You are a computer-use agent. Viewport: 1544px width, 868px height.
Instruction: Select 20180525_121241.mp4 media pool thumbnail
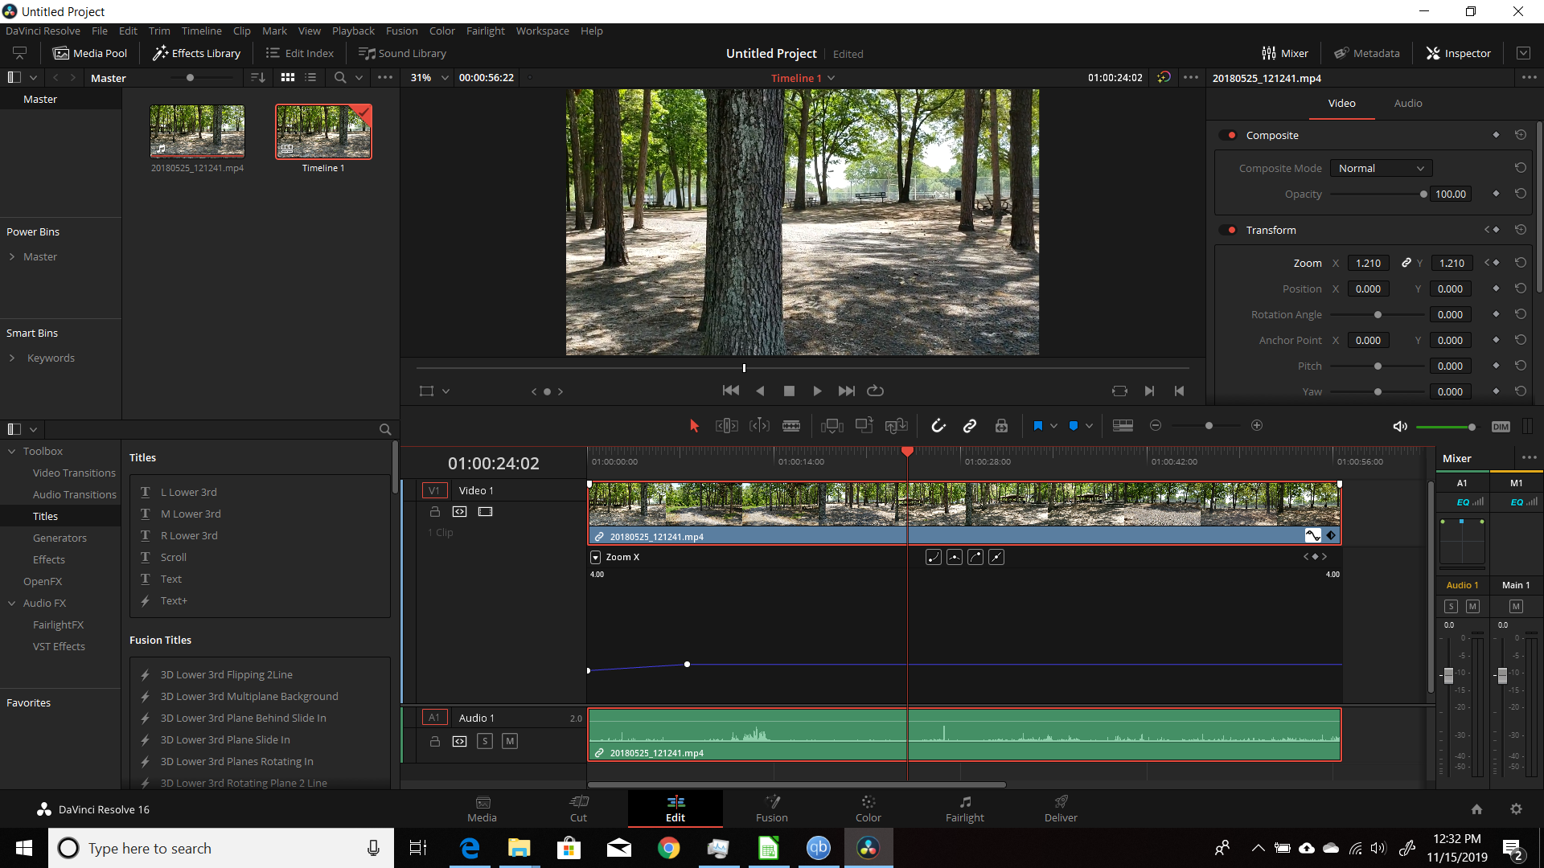pos(197,132)
